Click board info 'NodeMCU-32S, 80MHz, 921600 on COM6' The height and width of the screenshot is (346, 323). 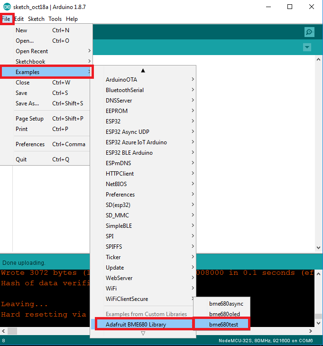(266, 340)
